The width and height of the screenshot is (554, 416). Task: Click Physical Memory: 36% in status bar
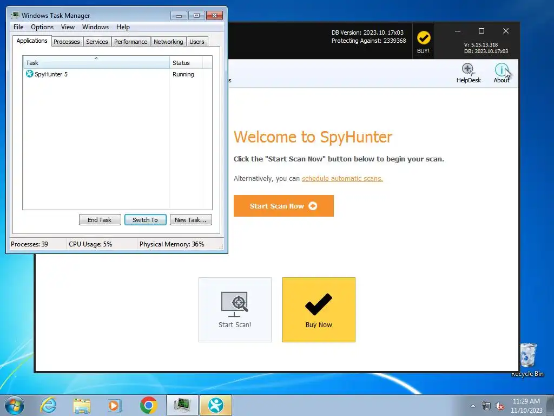click(x=172, y=244)
